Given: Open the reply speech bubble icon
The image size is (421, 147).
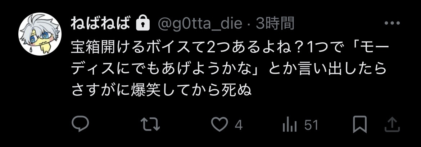Looking at the screenshot, I should click(80, 124).
